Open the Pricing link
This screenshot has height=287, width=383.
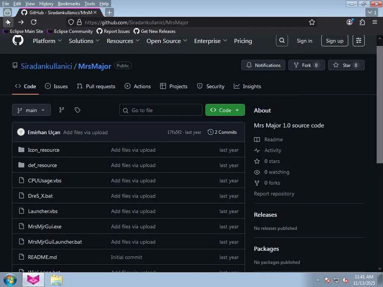click(243, 41)
